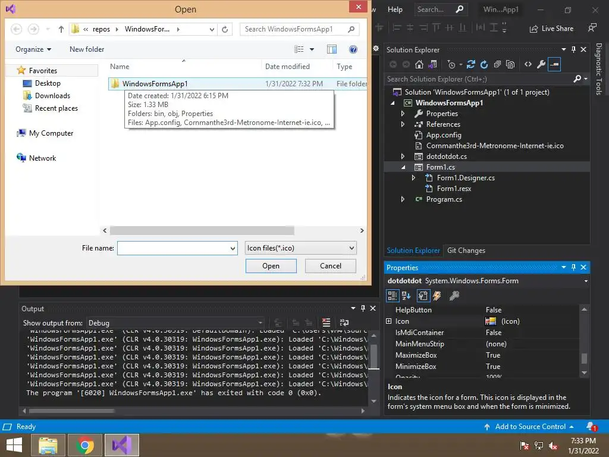Image resolution: width=609 pixels, height=457 pixels.
Task: Open the change-view dropdown in Open dialog
Action: coord(312,49)
